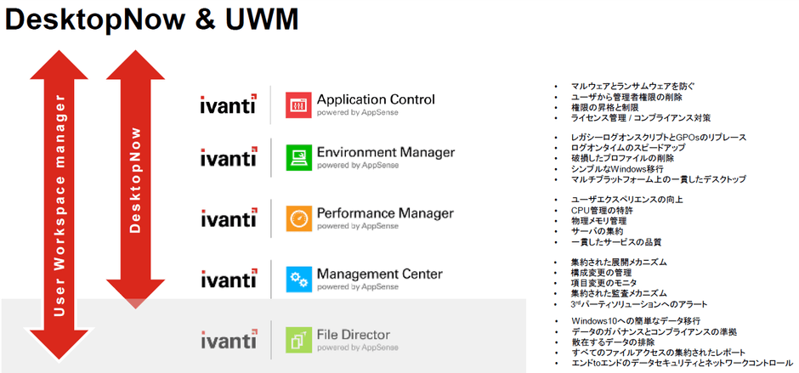The height and width of the screenshot is (373, 799).
Task: Click the ivanti logo beside Management Center
Action: (228, 280)
